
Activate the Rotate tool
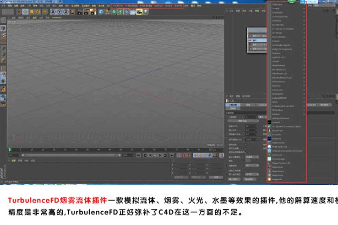38,11
